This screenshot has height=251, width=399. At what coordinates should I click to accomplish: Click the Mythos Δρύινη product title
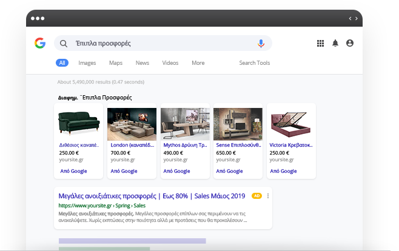tap(185, 146)
